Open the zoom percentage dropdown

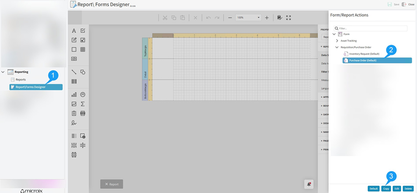coord(258,18)
